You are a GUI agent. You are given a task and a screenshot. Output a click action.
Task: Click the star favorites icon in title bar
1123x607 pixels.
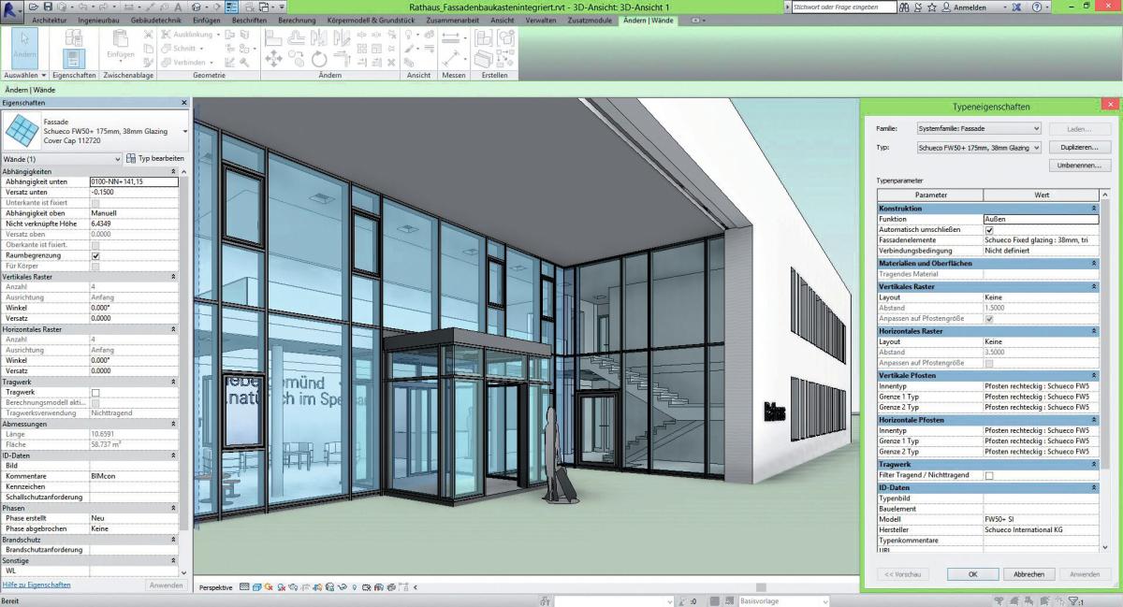(931, 7)
